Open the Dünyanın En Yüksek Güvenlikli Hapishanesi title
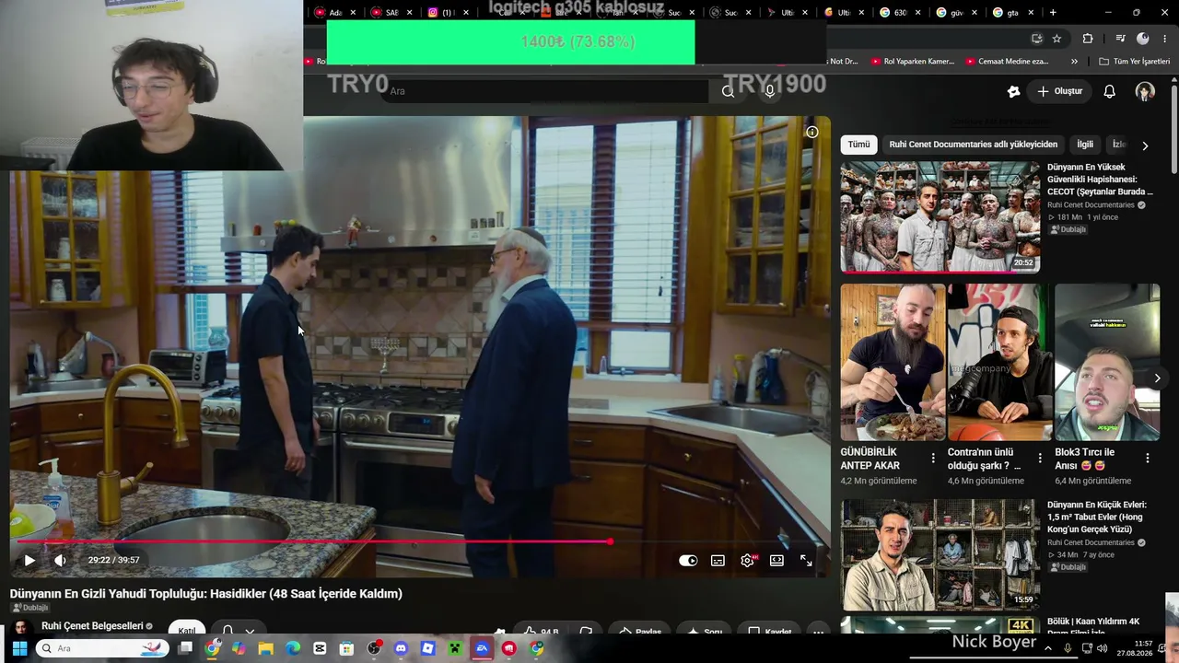 tap(1100, 180)
